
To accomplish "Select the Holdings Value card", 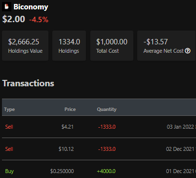I will click(25, 45).
